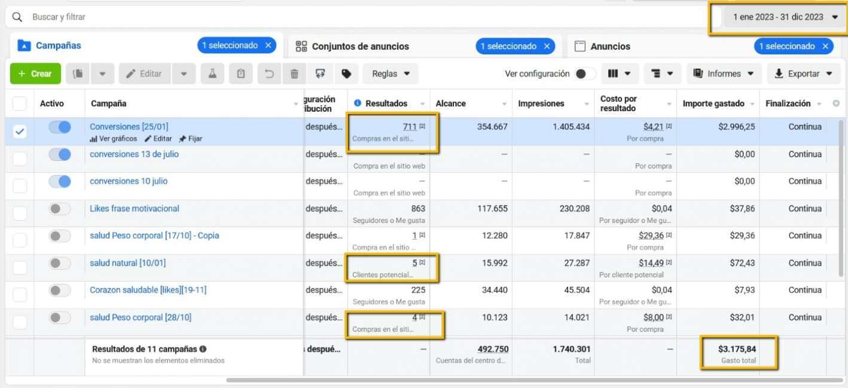848x388 pixels.
Task: Click the breakdown rows icon
Action: point(663,74)
